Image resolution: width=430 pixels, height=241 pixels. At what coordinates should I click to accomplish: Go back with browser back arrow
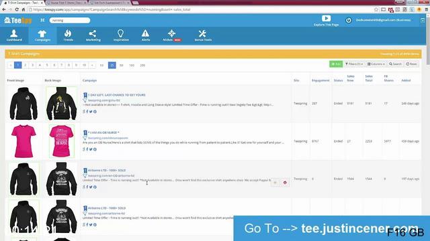(x=4, y=9)
